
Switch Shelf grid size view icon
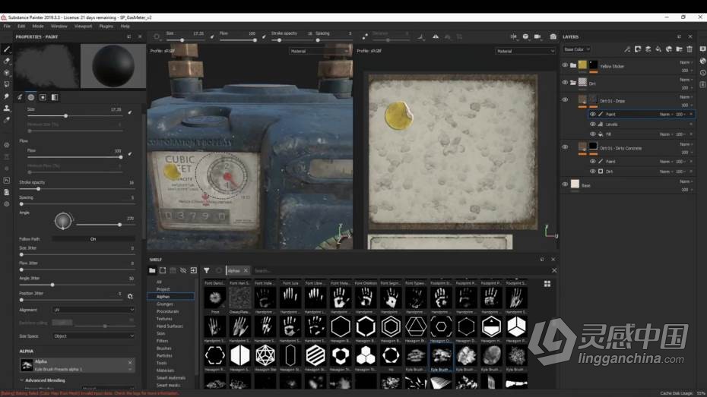(x=547, y=284)
